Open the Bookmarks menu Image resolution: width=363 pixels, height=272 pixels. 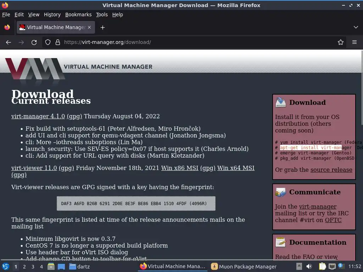(78, 15)
